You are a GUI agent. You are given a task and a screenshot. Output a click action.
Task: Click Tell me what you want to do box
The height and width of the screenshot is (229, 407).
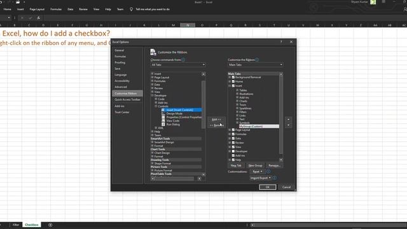pos(153,10)
